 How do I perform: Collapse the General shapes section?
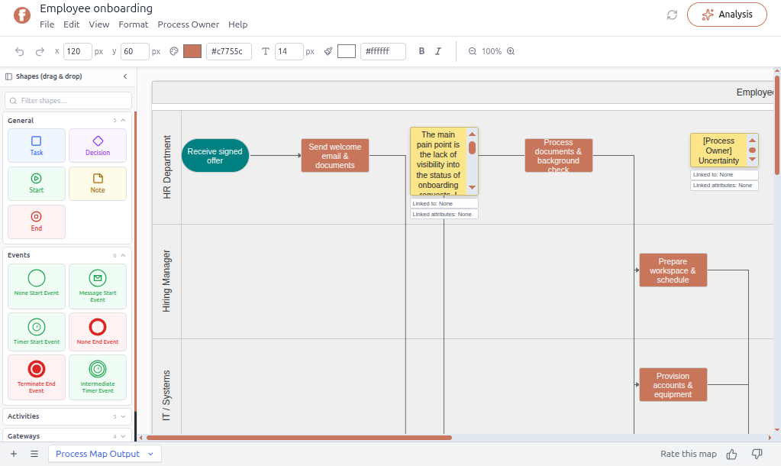tap(123, 120)
